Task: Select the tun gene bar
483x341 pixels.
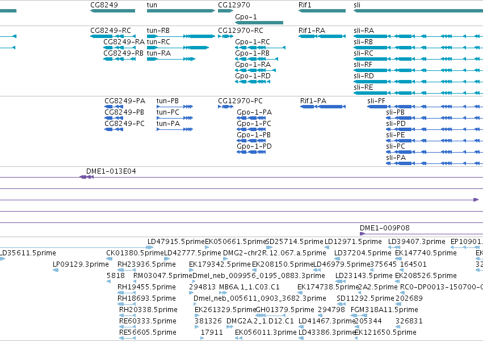Action: 181,11
